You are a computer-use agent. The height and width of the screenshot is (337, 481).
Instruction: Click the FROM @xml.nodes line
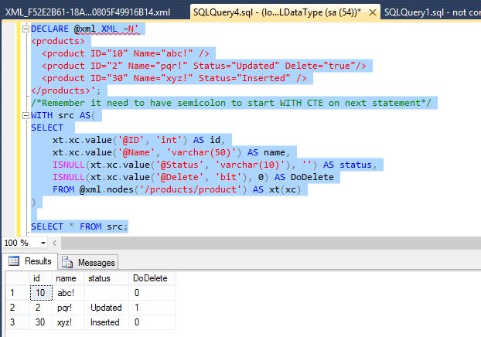click(x=177, y=189)
